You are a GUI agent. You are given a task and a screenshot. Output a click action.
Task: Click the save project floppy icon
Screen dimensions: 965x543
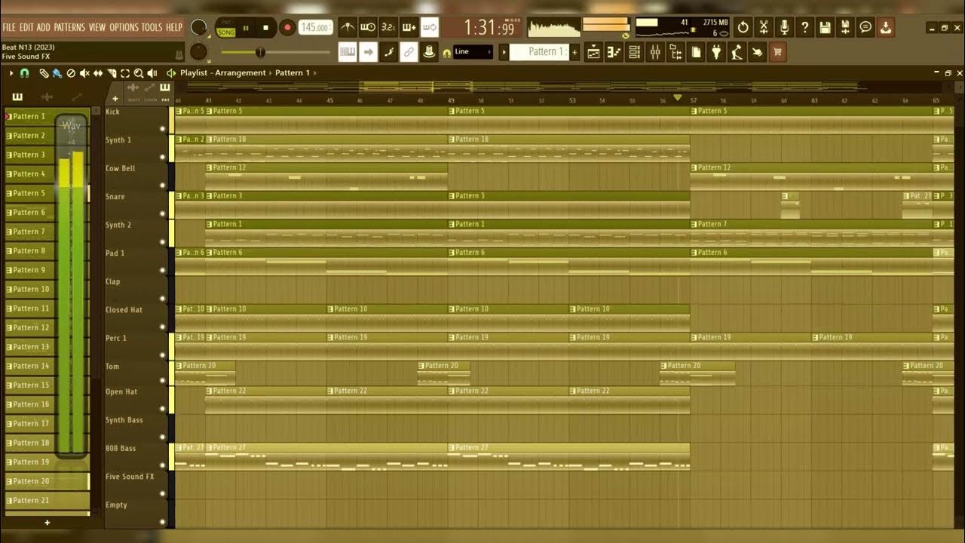(825, 28)
